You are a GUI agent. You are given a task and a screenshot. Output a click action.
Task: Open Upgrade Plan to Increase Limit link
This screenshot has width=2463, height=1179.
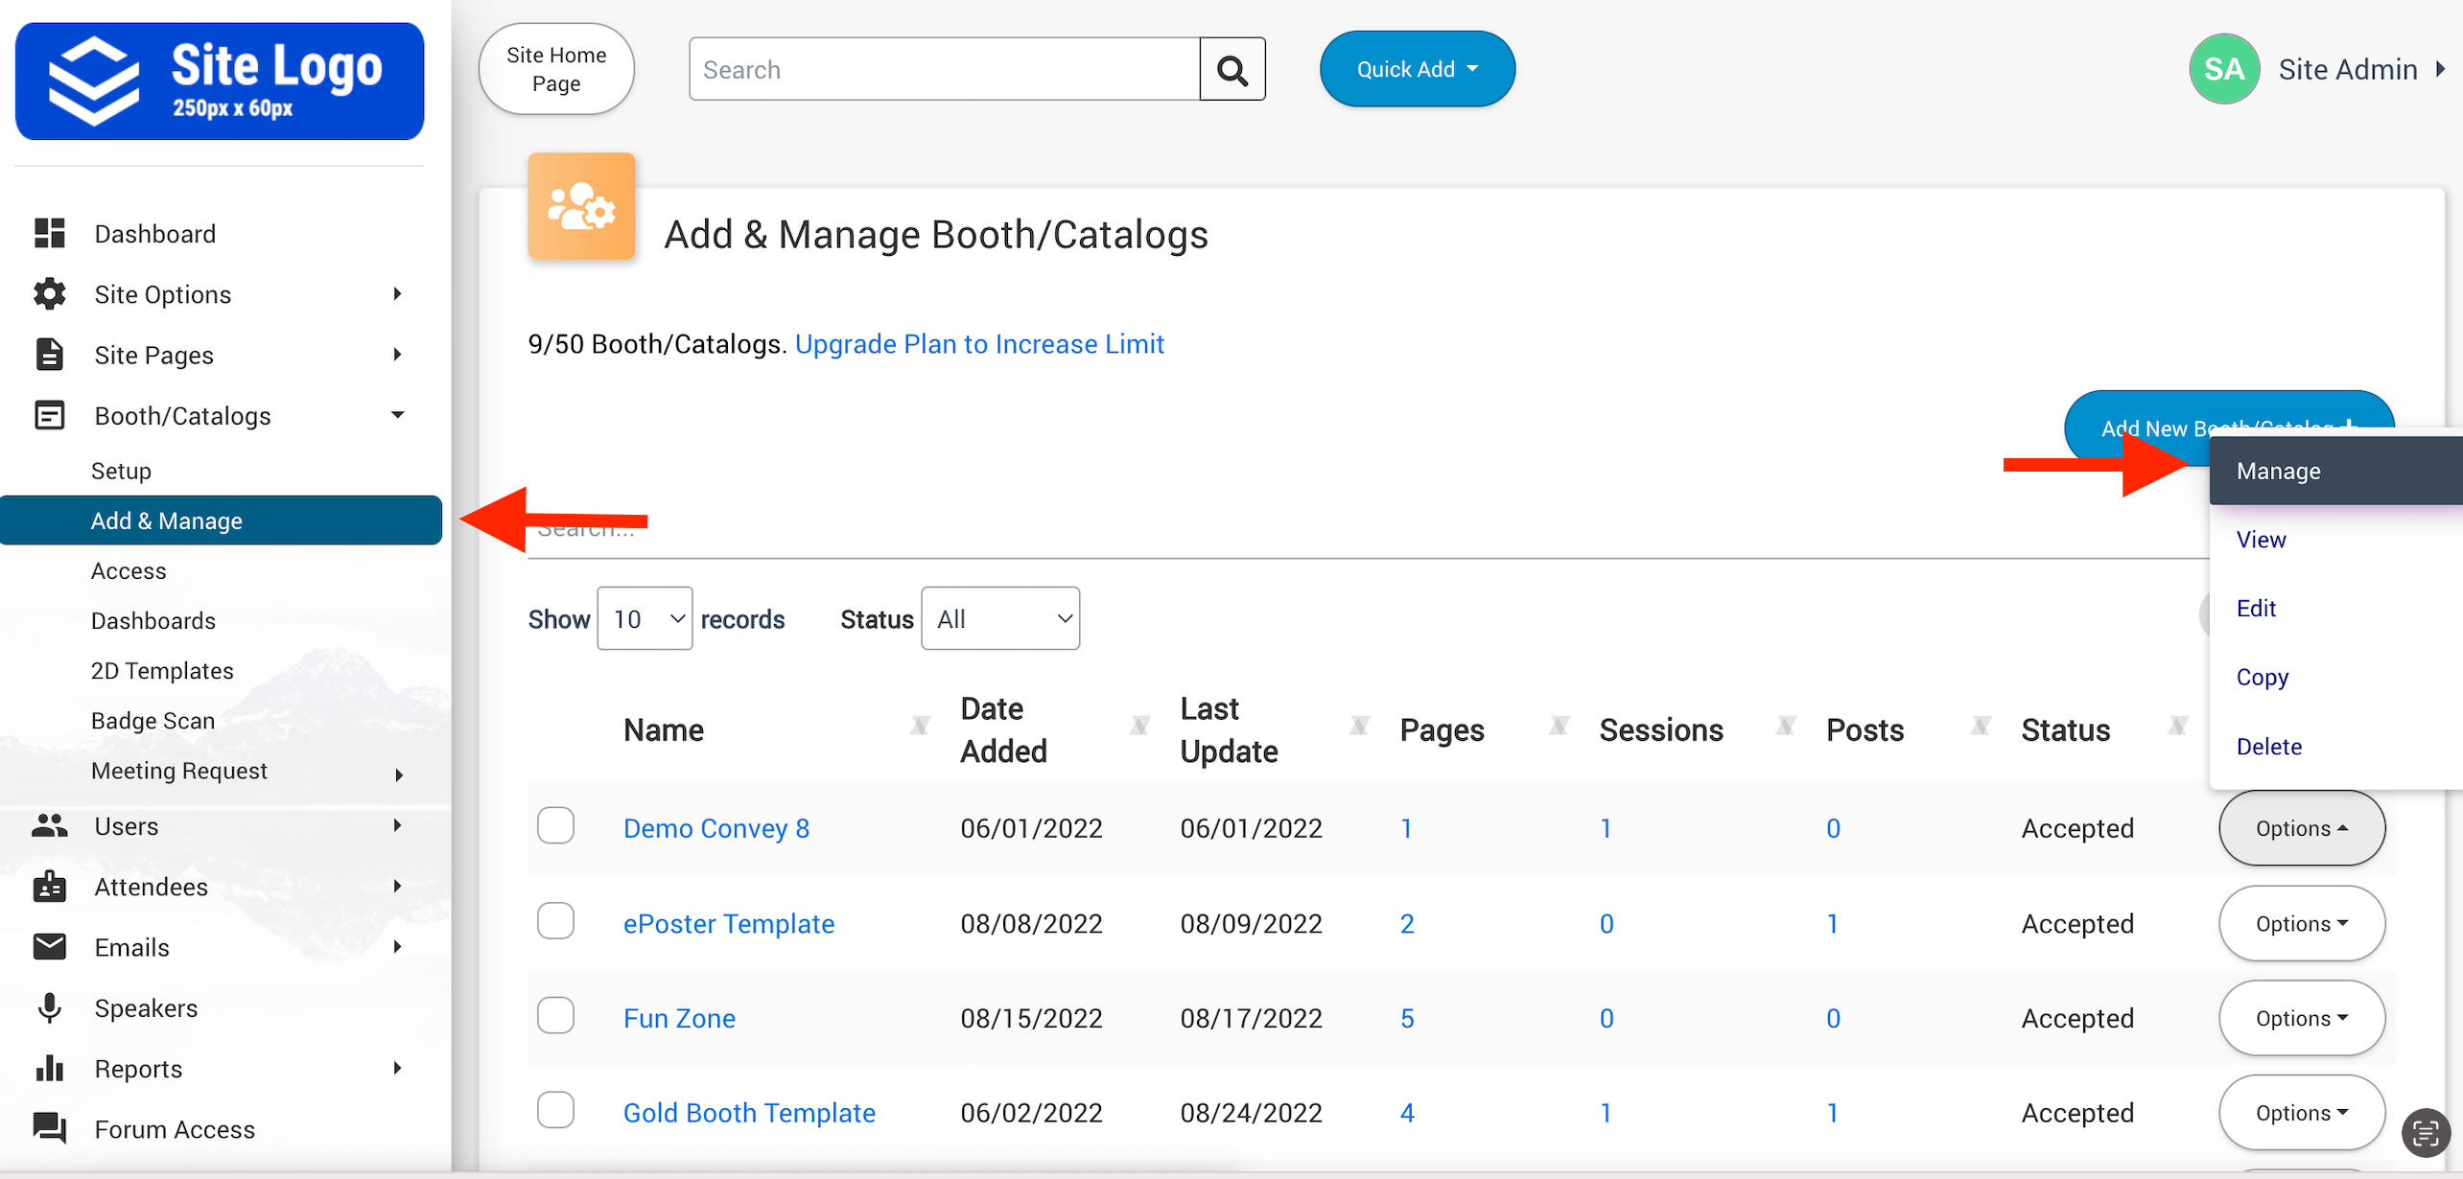point(979,344)
